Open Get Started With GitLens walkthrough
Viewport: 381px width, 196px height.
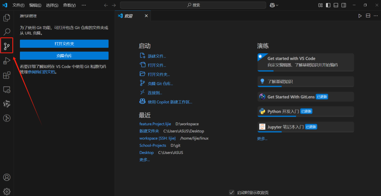(306, 97)
